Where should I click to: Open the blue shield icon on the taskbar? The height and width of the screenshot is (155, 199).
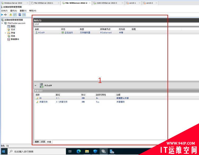pos(95,152)
